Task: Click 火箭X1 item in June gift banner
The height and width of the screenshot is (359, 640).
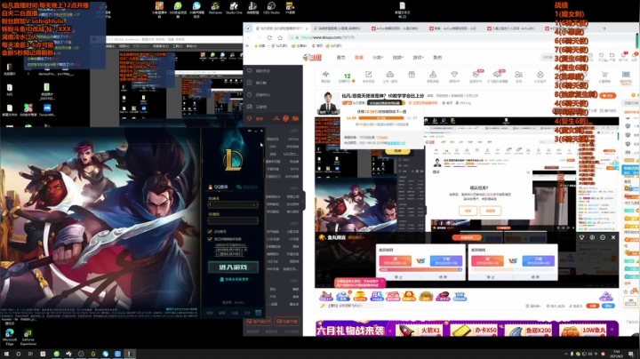Action: coord(419,330)
